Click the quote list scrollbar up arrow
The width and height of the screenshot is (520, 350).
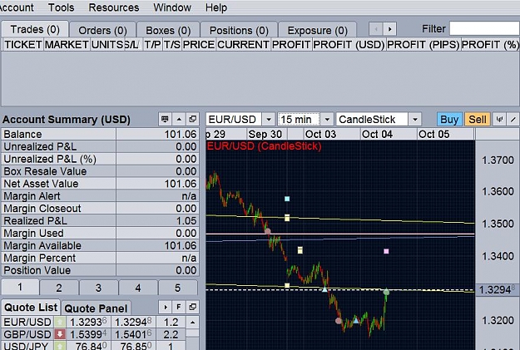192,322
